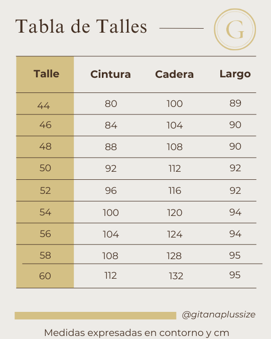
Task: Click the Tabla de Talles title
Action: (81, 27)
